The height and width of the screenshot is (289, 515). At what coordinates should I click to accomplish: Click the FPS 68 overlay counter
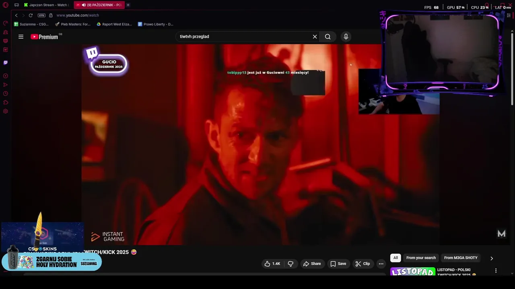pos(431,7)
